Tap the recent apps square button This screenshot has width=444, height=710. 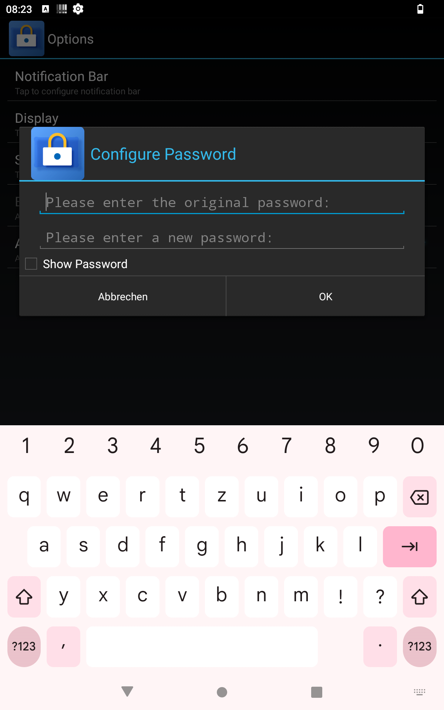[x=317, y=692]
